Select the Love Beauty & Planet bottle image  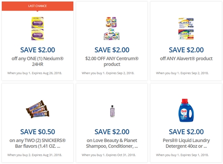click(x=112, y=111)
